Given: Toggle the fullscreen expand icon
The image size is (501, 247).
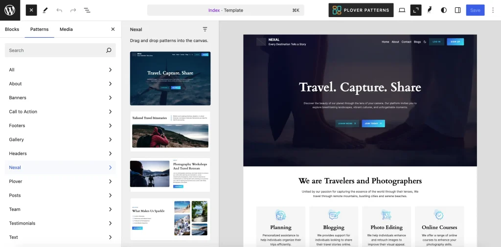Looking at the screenshot, I should pyautogui.click(x=416, y=10).
